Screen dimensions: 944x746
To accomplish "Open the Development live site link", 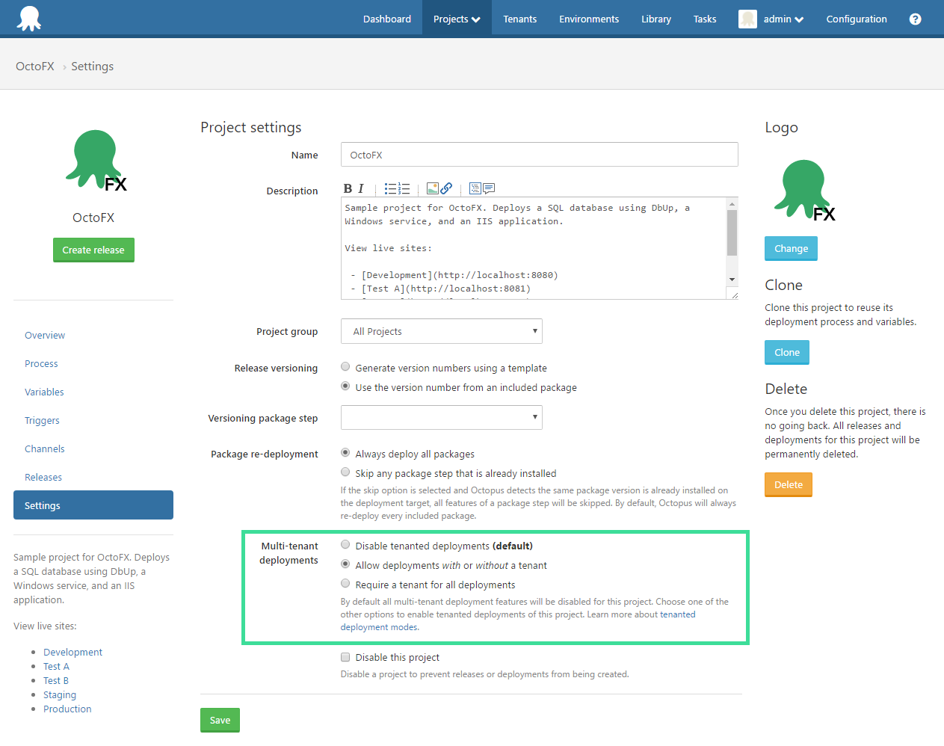I will coord(73,652).
